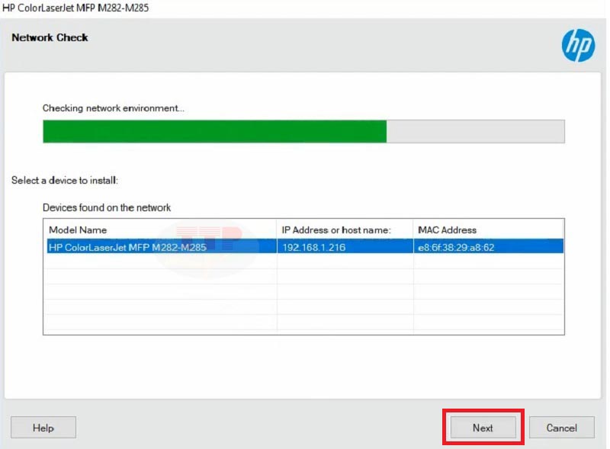Click the 'Devices found on the network' label
Viewport: 610px width, 449px height.
point(107,207)
